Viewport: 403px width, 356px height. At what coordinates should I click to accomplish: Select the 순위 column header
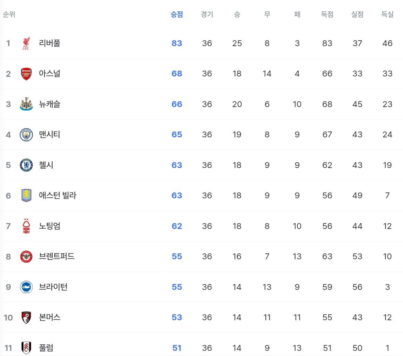9,14
